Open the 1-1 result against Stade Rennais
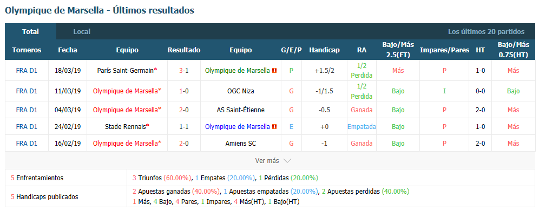The width and height of the screenshot is (539, 211). [x=184, y=127]
